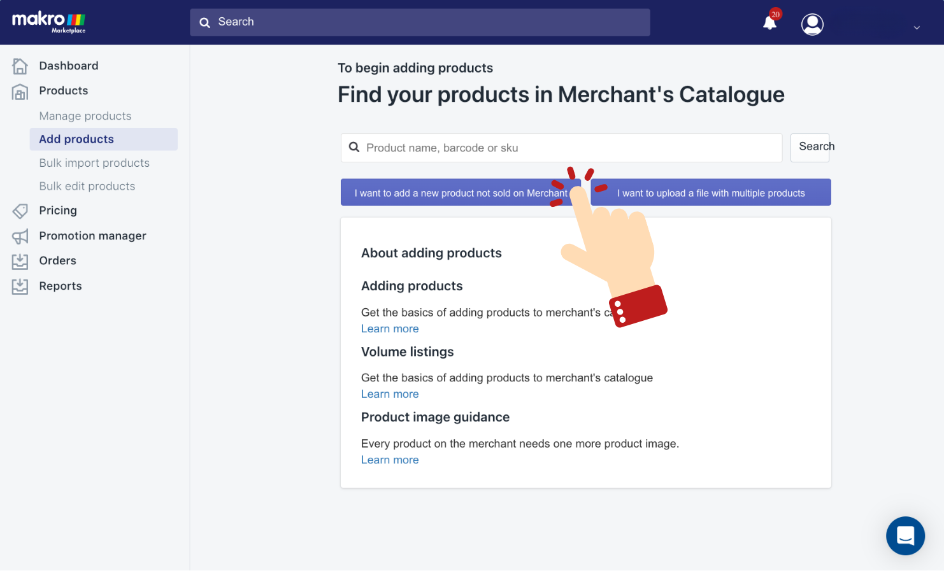Select the Add products menu item
This screenshot has width=944, height=573.
(104, 139)
